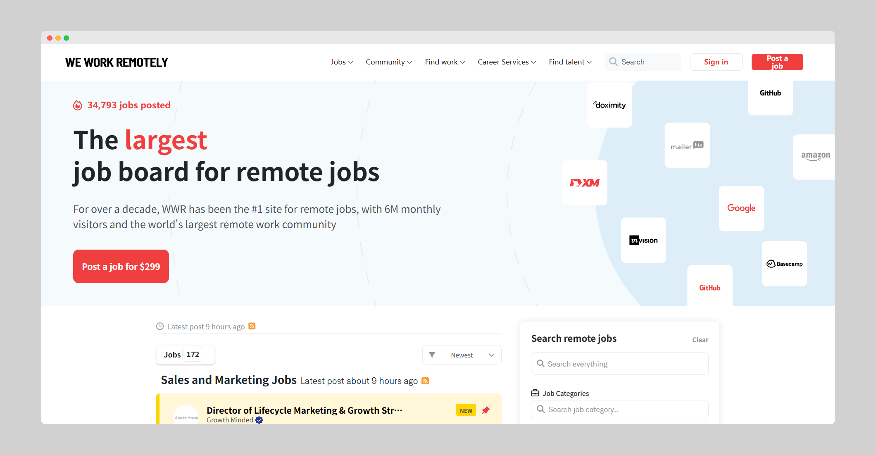This screenshot has width=876, height=455.
Task: Click the Sign in button
Action: 716,62
